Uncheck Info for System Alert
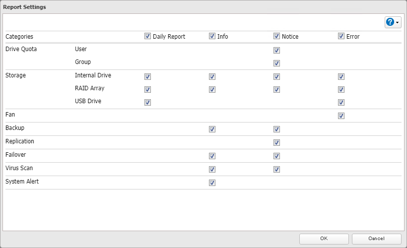407x248 pixels. coord(212,183)
